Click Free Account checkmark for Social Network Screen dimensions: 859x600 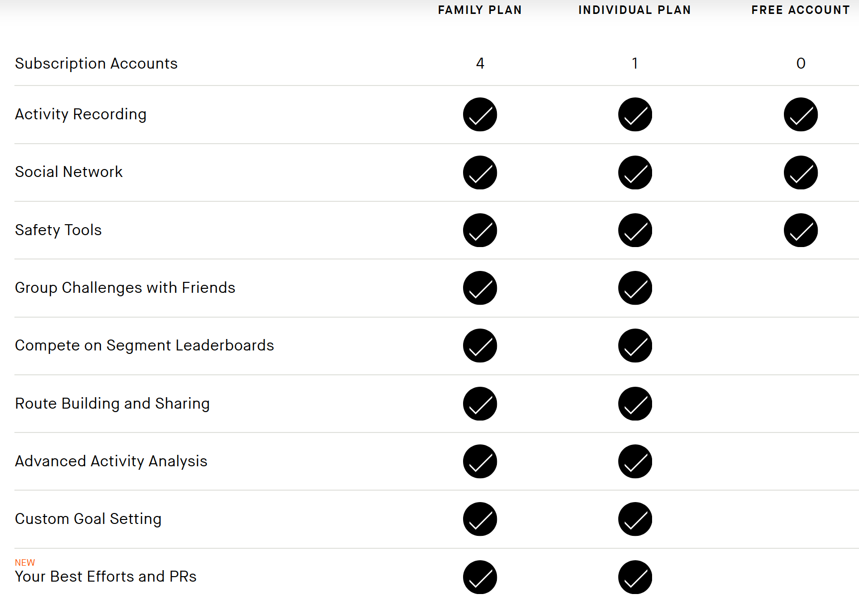[x=800, y=172]
